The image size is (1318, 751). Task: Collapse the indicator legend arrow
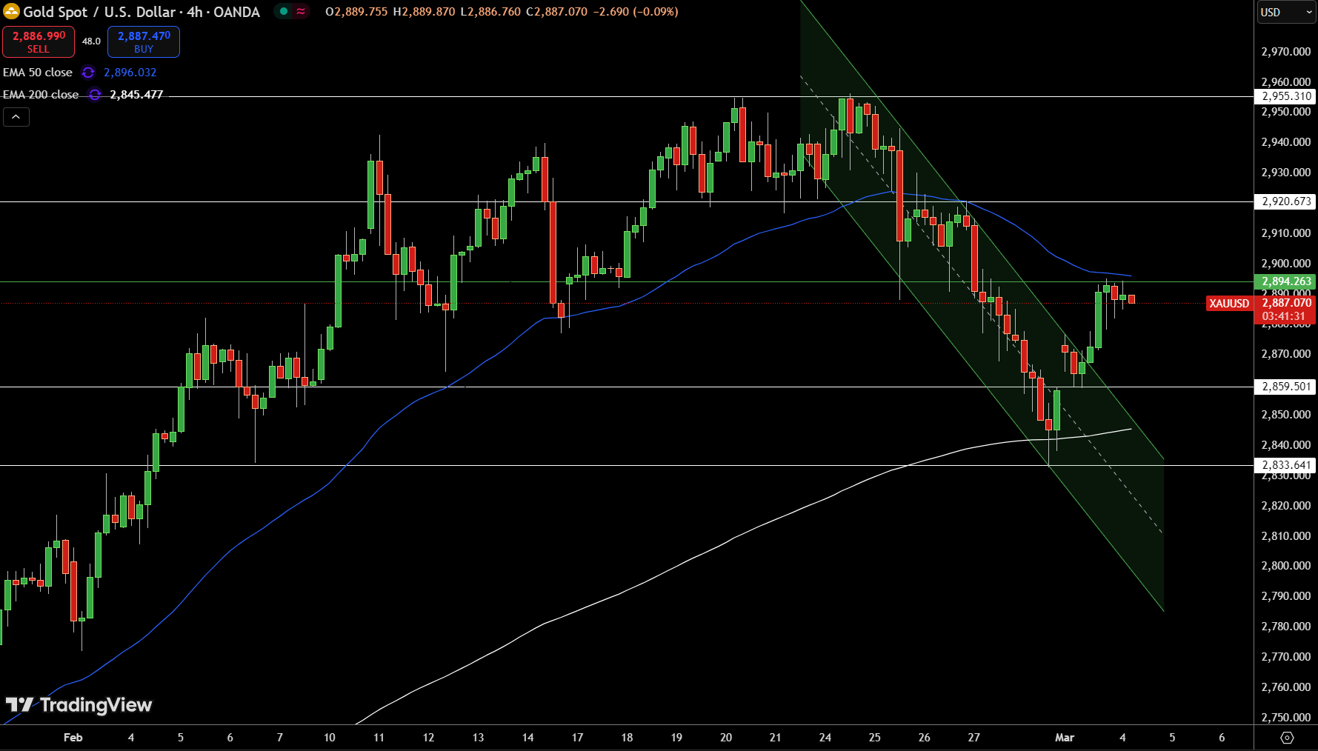point(16,117)
